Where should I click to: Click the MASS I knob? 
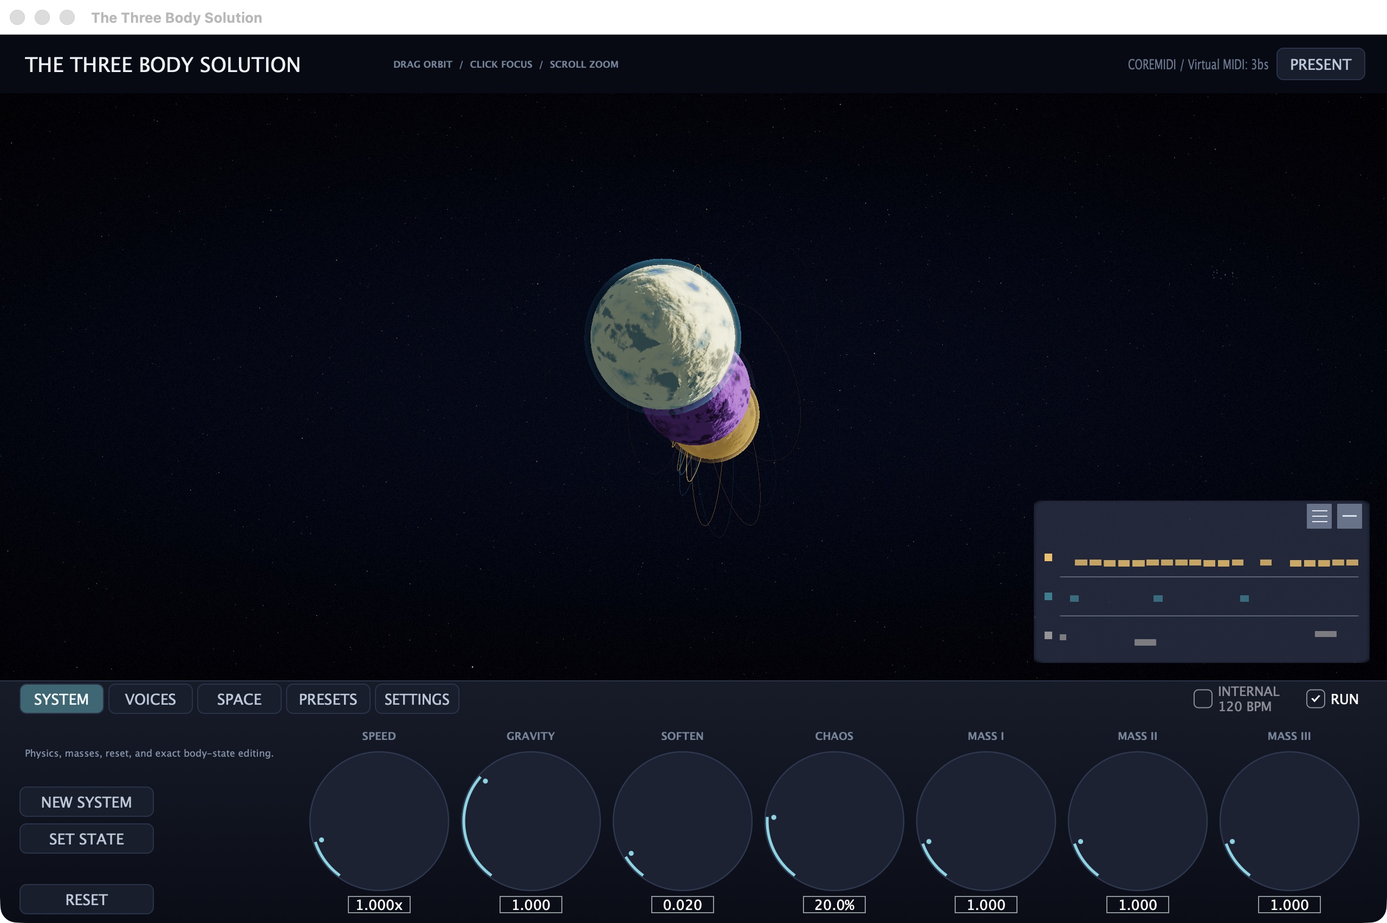coord(986,821)
